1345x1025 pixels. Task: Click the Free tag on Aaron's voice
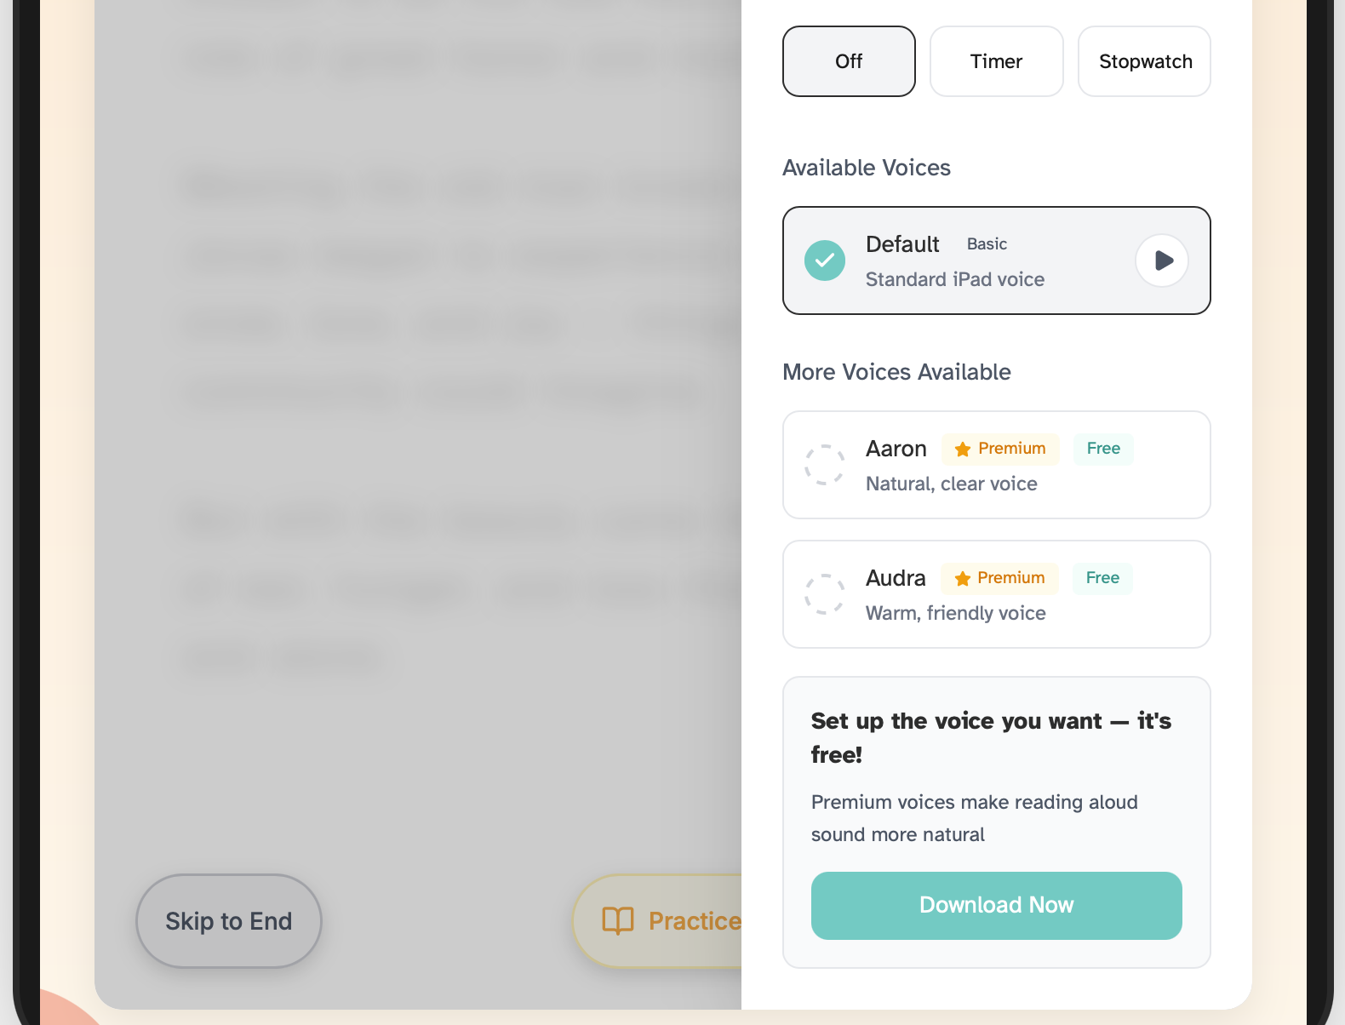coord(1103,449)
